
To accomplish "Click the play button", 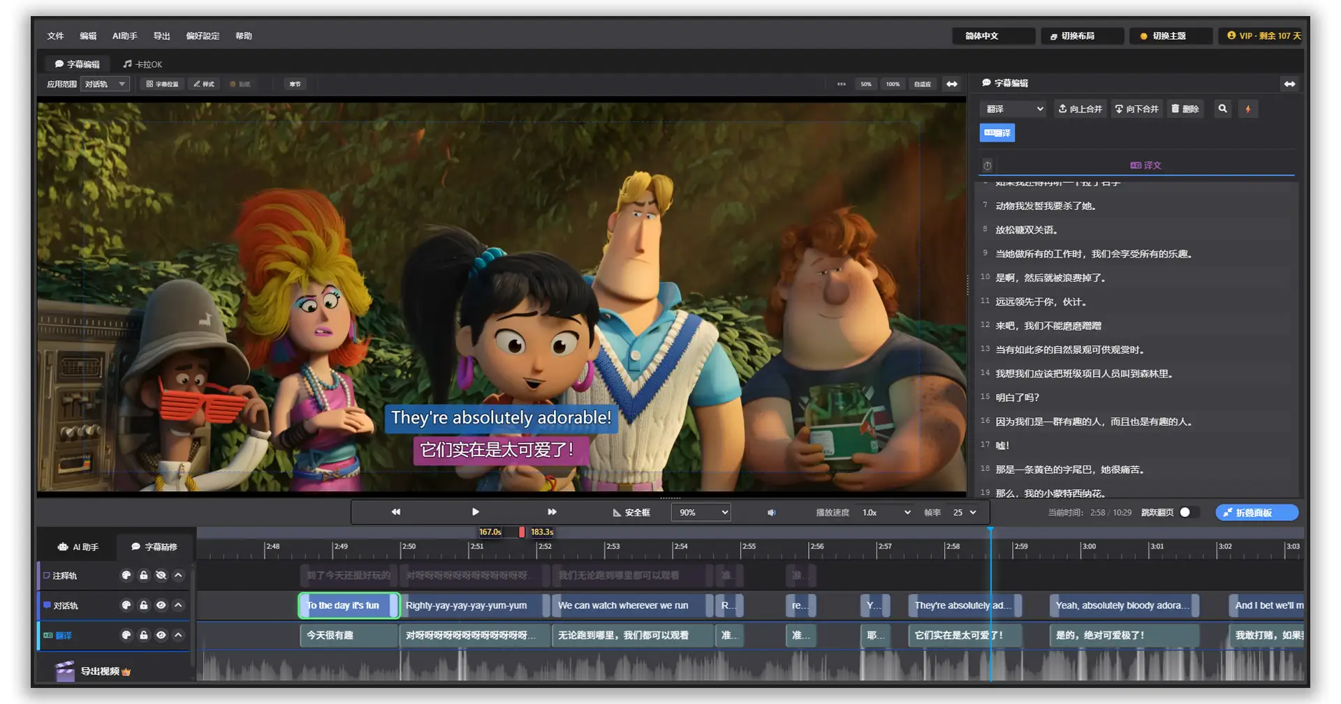I will [x=475, y=512].
